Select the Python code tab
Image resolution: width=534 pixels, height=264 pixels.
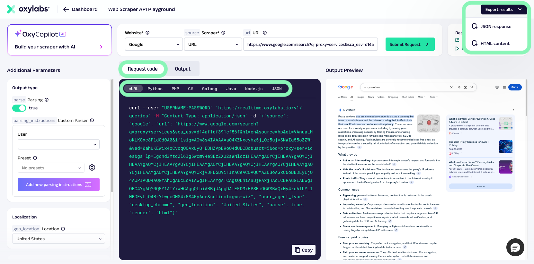coord(155,89)
